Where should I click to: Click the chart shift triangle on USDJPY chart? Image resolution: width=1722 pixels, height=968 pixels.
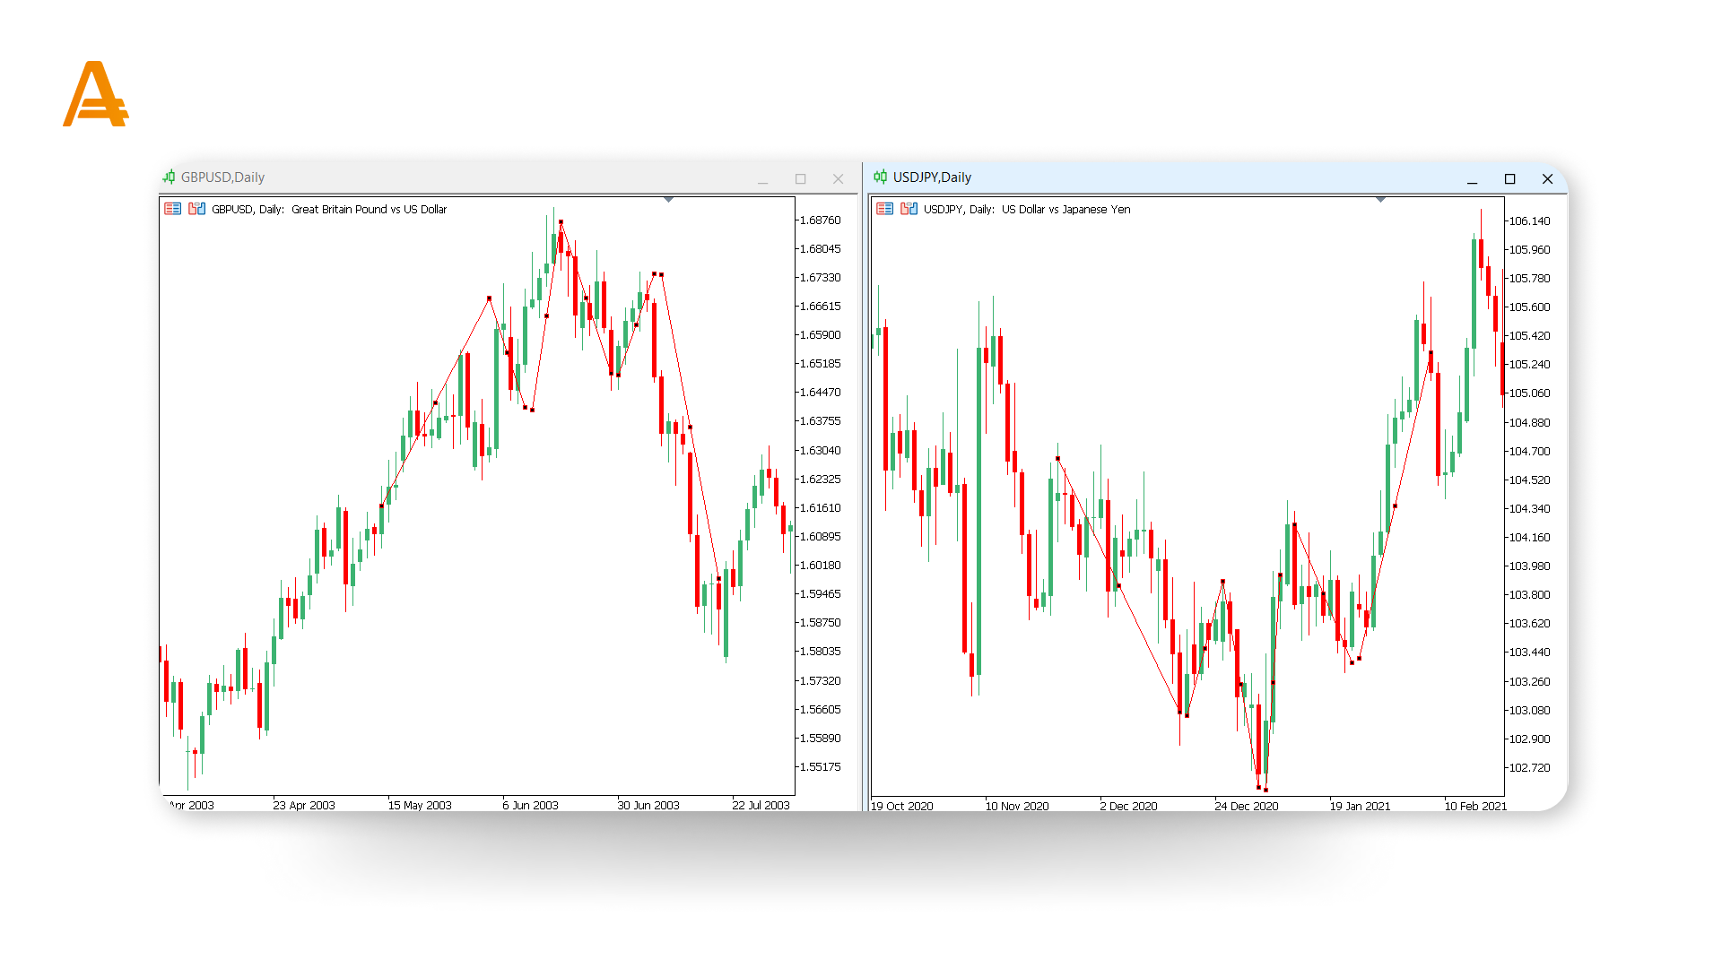[1380, 199]
